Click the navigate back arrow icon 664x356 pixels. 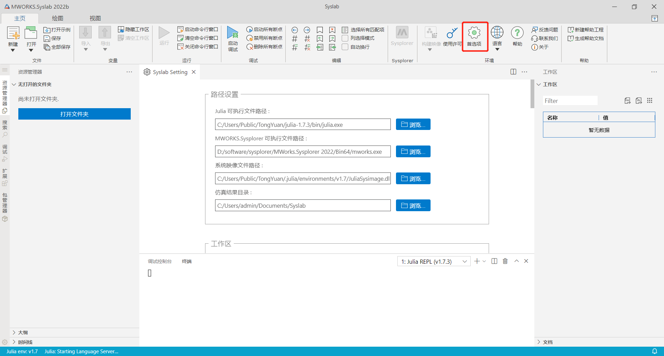295,30
